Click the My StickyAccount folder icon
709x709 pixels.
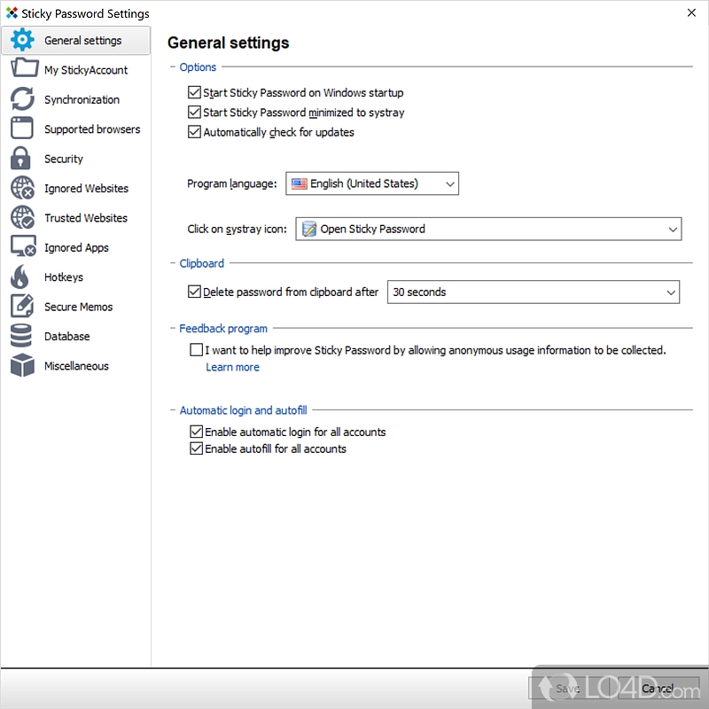(x=24, y=68)
